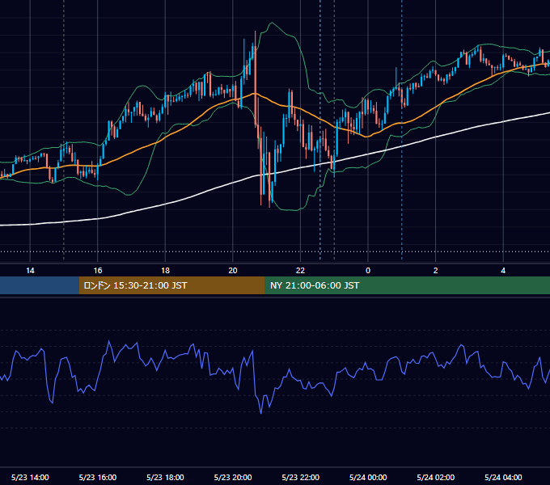Click the NY 21:00-06:00 JST session bar
The width and height of the screenshot is (550, 485).
tap(407, 285)
